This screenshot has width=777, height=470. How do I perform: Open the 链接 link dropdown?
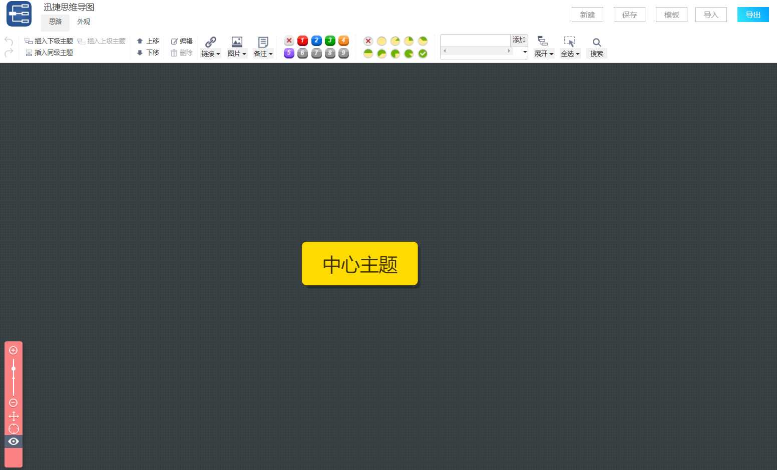(x=211, y=54)
